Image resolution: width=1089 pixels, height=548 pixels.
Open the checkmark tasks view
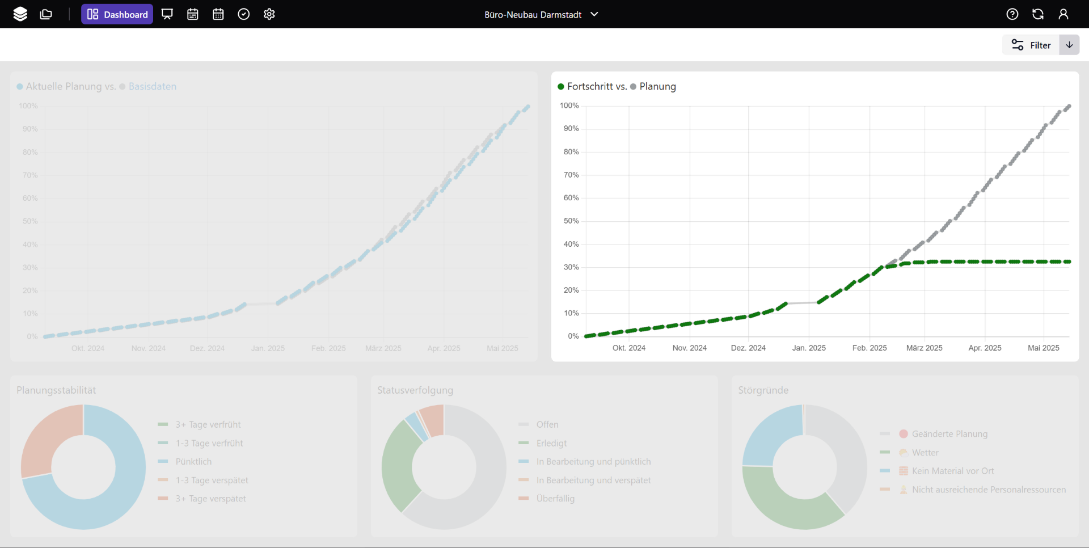coord(244,14)
